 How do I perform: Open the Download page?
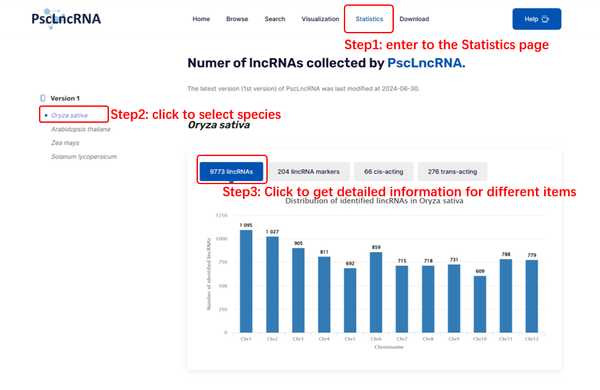click(x=414, y=19)
